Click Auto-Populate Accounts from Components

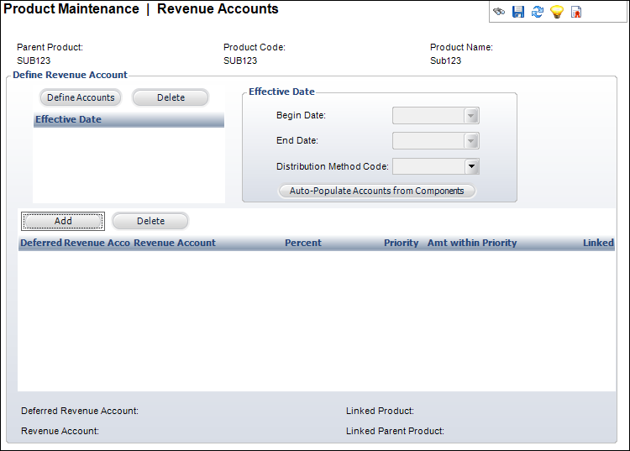click(x=377, y=191)
